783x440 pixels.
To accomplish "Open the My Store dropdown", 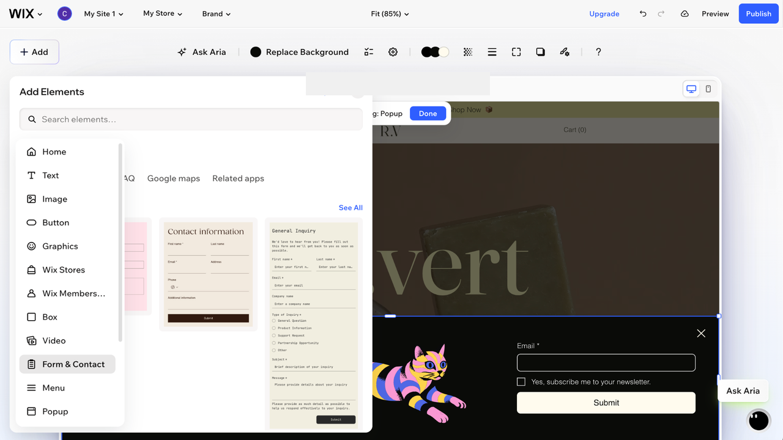I will [x=163, y=13].
